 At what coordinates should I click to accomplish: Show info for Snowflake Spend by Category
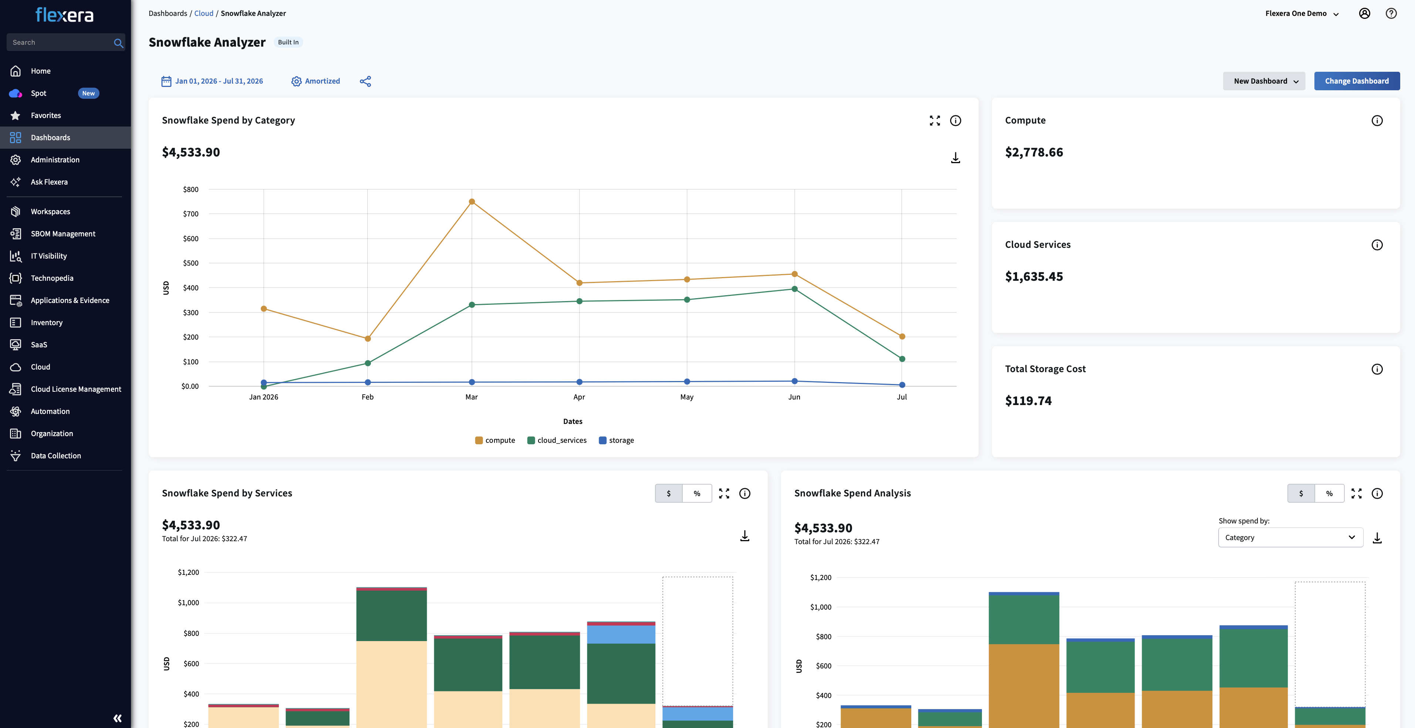[956, 120]
